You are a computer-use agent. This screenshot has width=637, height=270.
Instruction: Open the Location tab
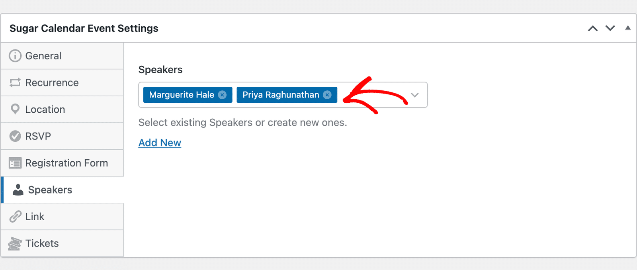(62, 109)
